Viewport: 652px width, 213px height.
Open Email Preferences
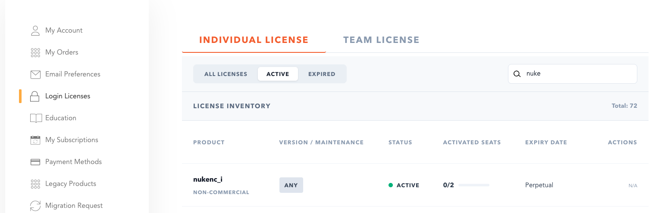(x=73, y=74)
